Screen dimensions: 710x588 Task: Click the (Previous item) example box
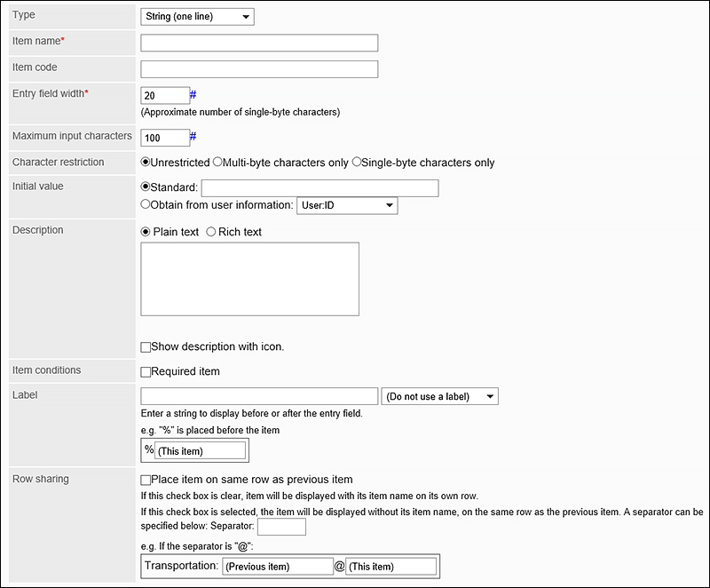pyautogui.click(x=278, y=567)
